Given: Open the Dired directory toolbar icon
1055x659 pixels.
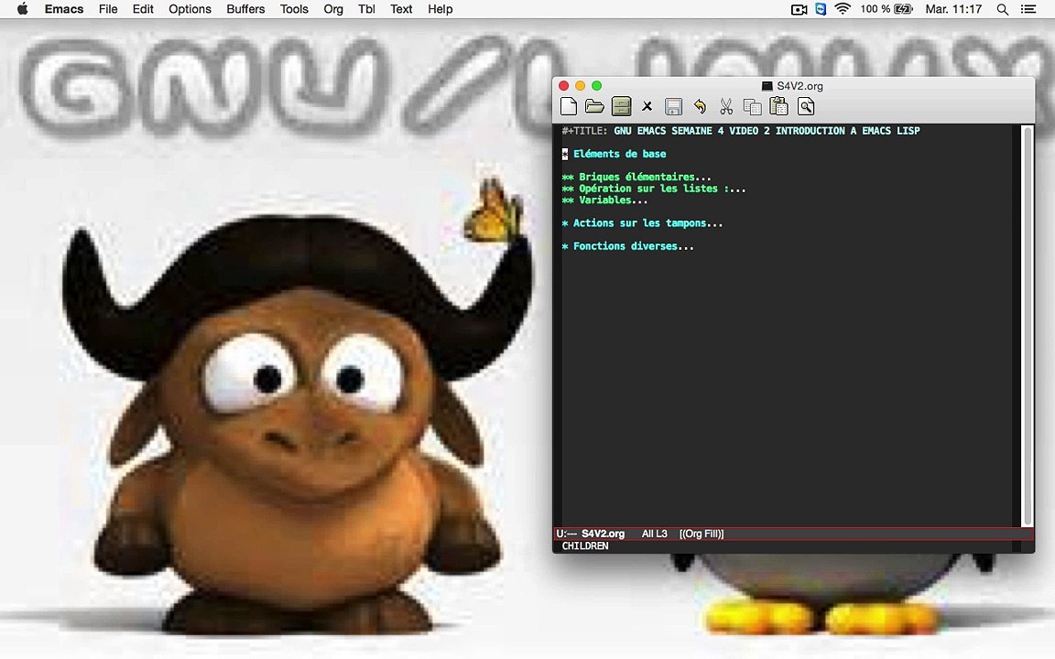Looking at the screenshot, I should (621, 106).
